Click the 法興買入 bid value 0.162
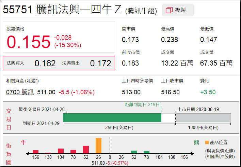This screenshot has width=241, height=167. [x=45, y=63]
